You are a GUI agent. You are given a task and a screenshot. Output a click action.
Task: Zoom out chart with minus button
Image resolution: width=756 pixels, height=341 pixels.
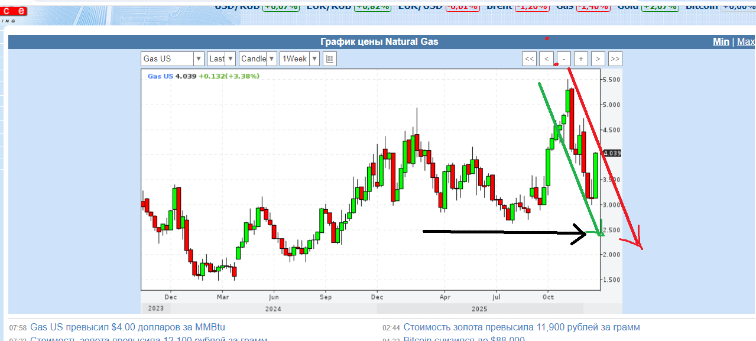pyautogui.click(x=564, y=59)
